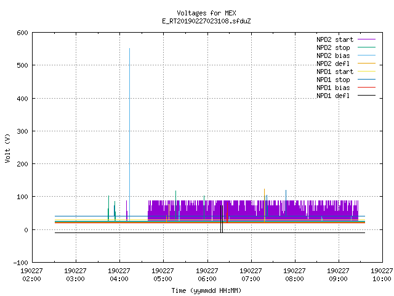Click the 'NPD1 defl' legend label
Screen dimensions: 394x296
(x=333, y=96)
